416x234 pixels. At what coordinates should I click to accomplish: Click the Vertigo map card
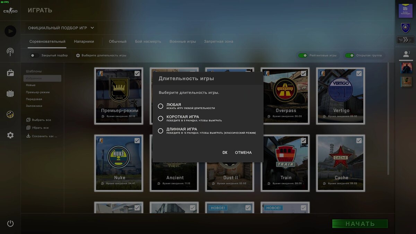[341, 96]
